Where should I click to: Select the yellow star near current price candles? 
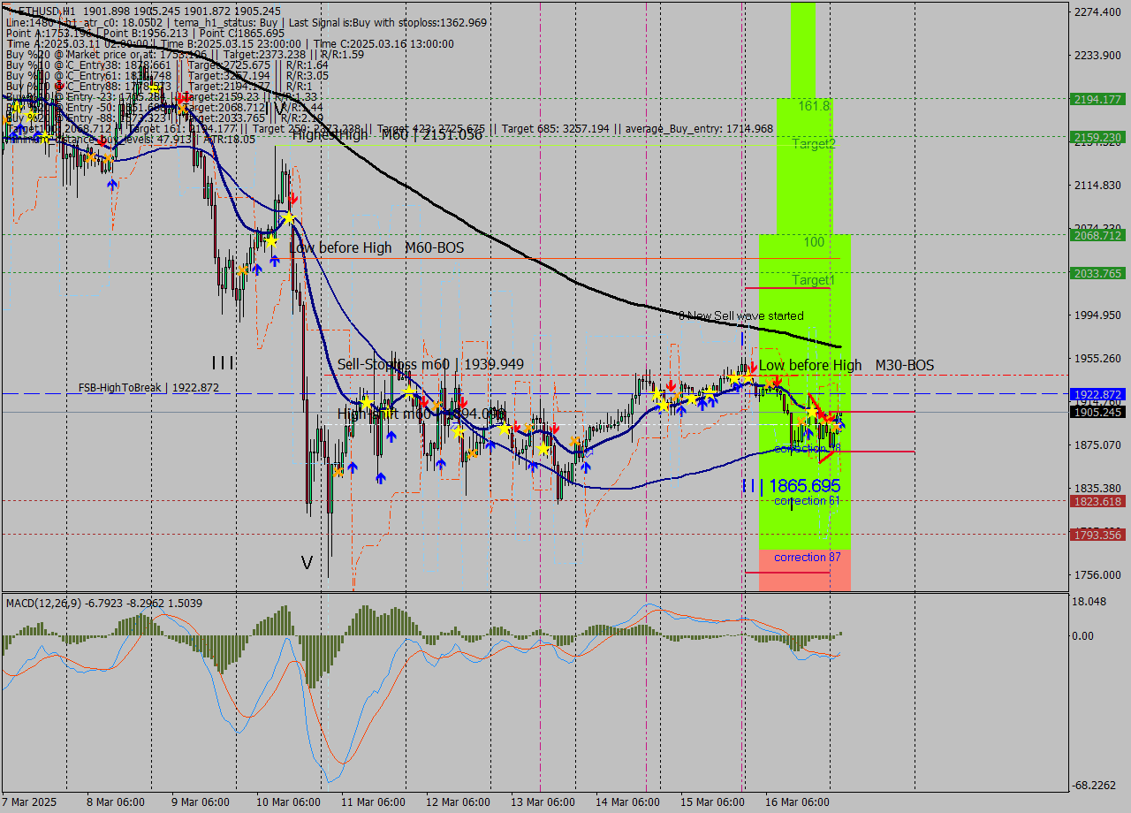click(811, 412)
